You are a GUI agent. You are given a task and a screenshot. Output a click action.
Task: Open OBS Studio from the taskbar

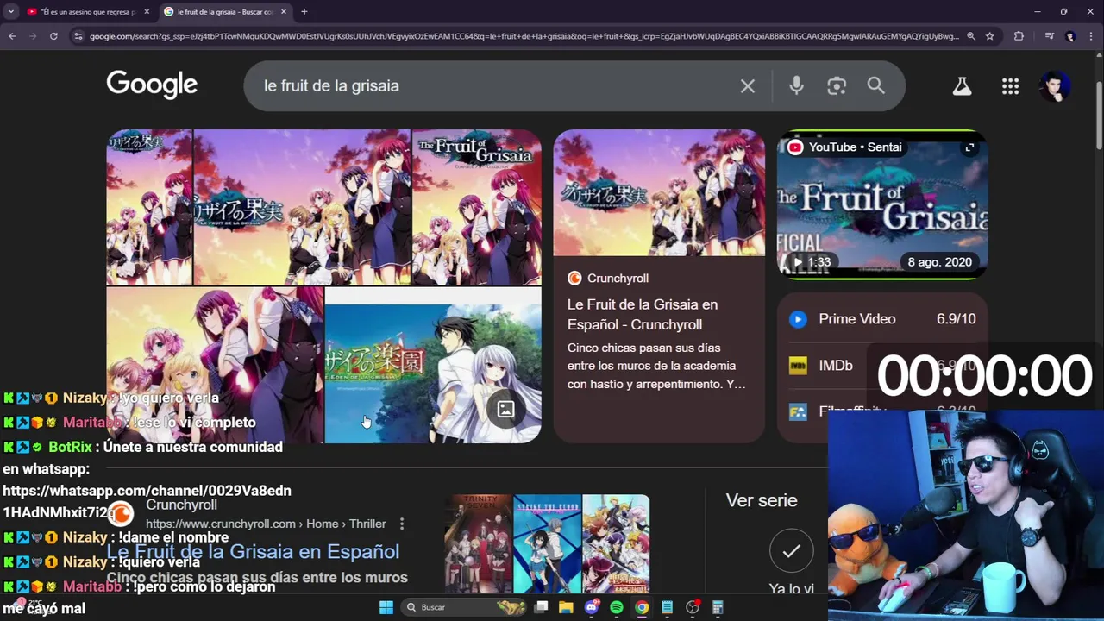(693, 607)
